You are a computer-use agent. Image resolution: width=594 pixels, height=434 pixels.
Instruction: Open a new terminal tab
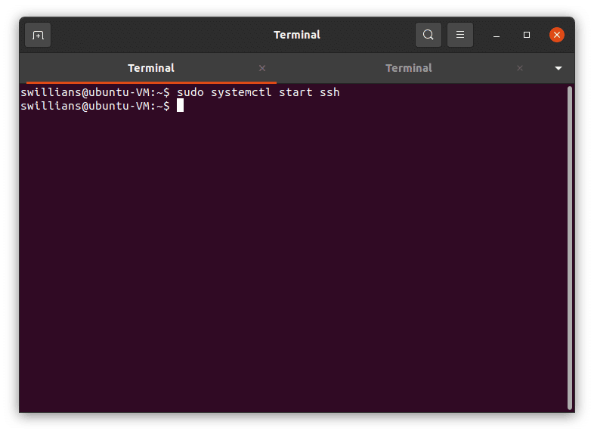(38, 35)
